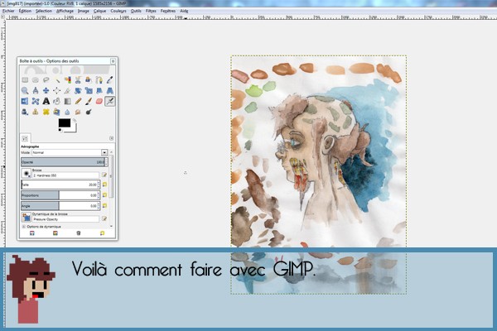Screen dimensions: 497x331
Task: Swap foreground and background colors arrow
Action: (75, 120)
